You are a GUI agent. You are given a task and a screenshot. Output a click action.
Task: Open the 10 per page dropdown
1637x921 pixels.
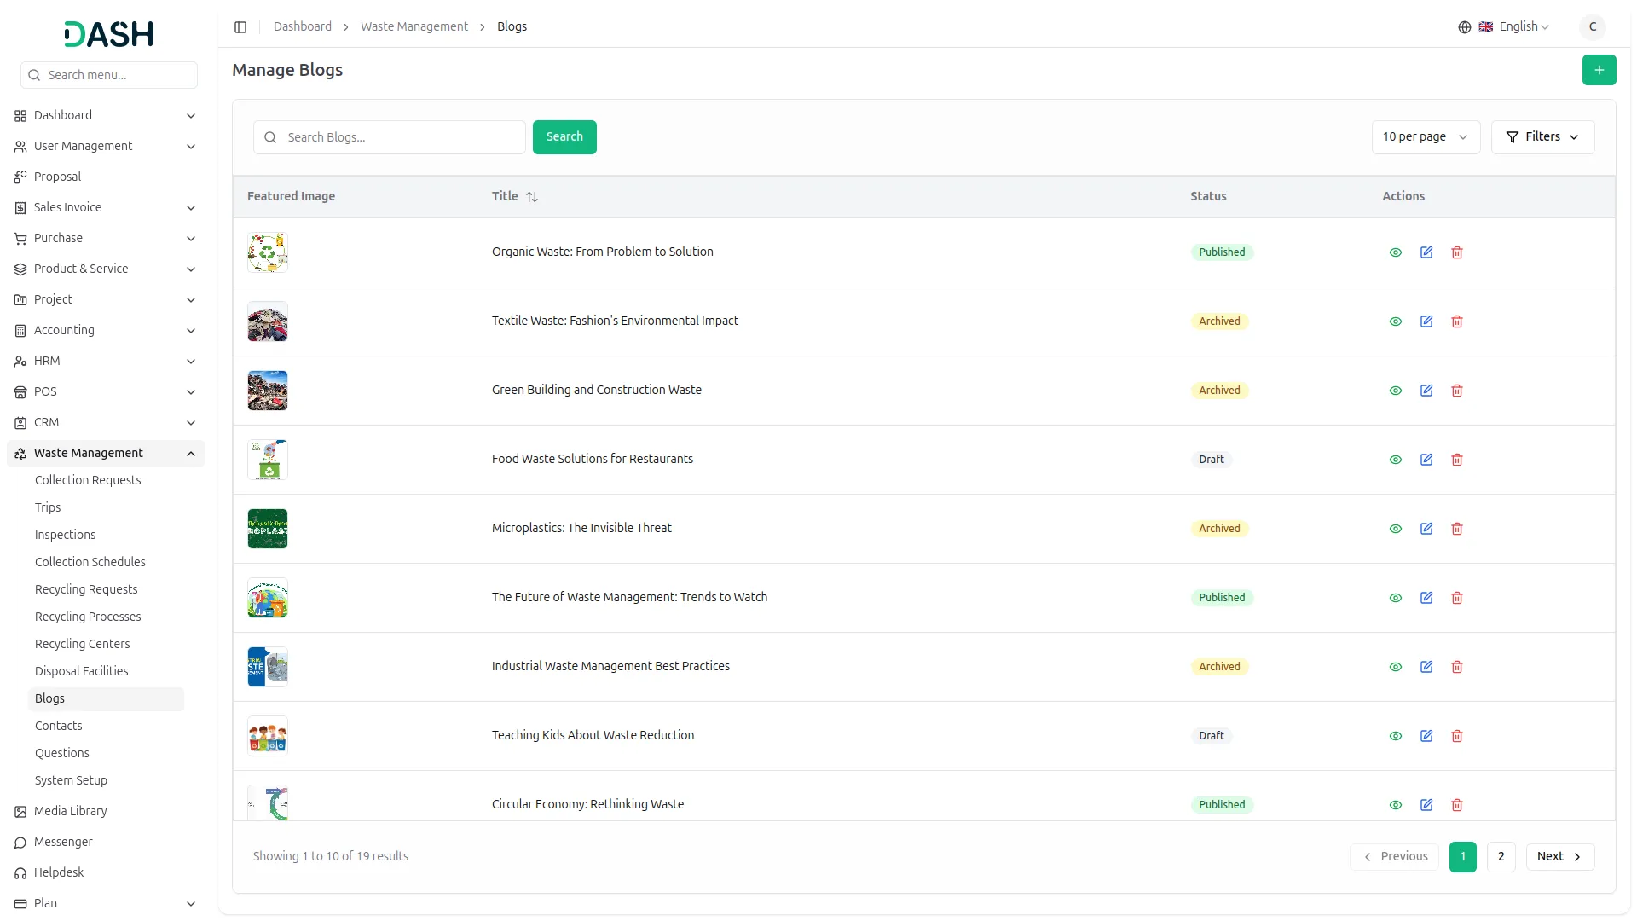point(1425,137)
